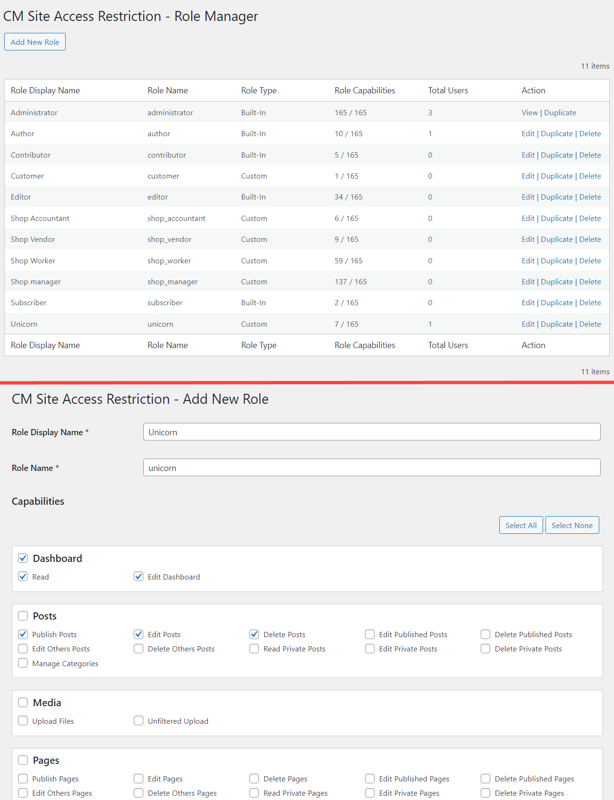Image resolution: width=614 pixels, height=800 pixels.
Task: Edit the Author role
Action: [x=528, y=134]
